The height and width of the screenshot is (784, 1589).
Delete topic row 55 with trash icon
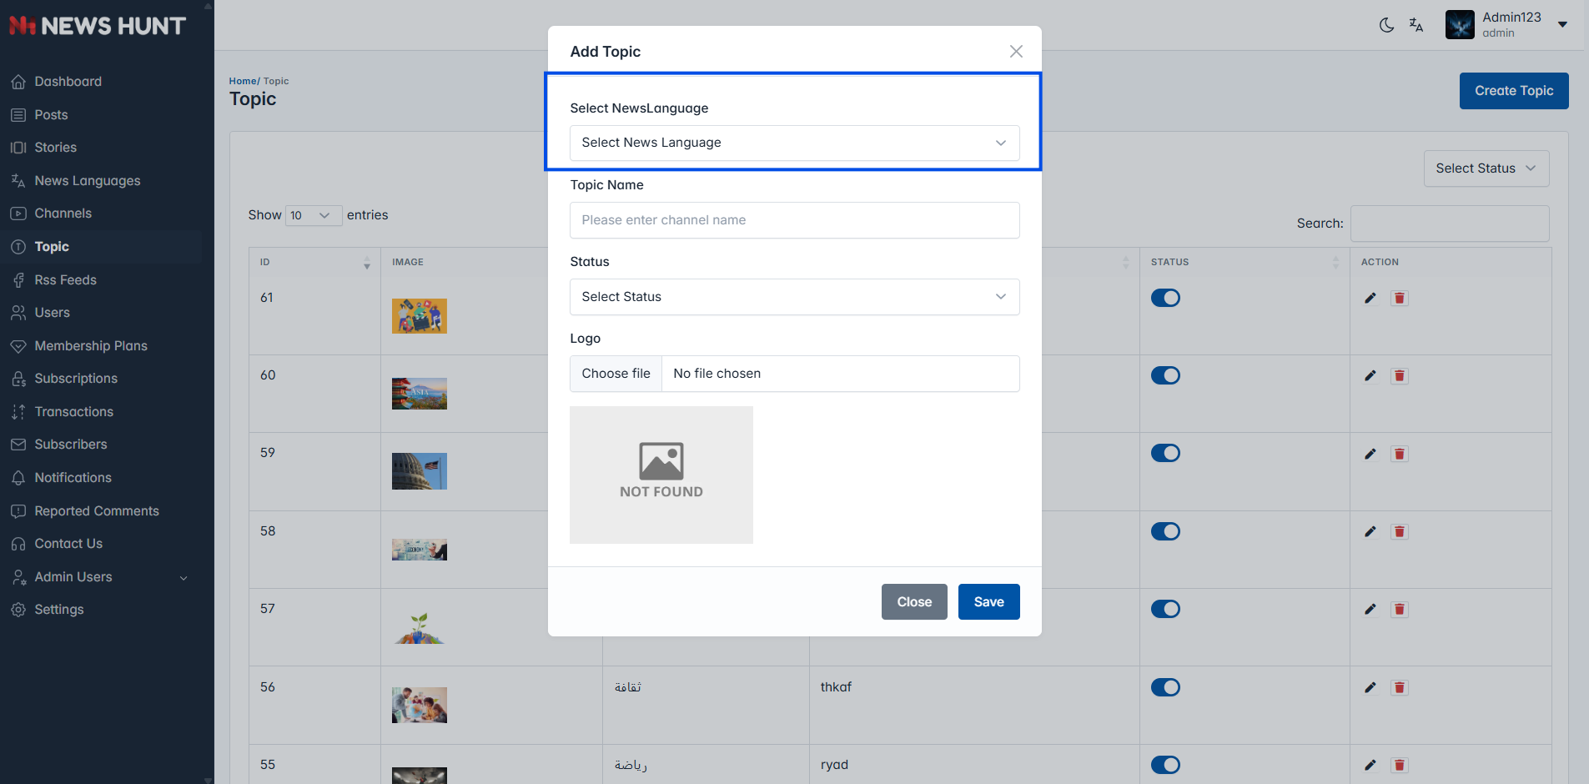pos(1400,765)
